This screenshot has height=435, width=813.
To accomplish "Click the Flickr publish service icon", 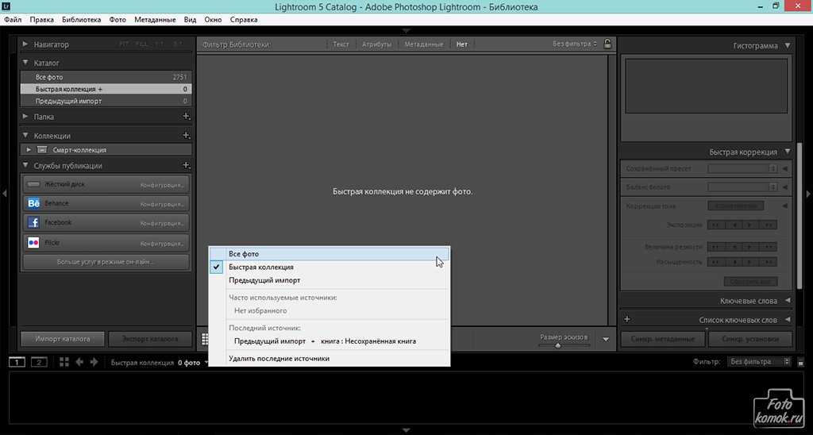I will (33, 243).
